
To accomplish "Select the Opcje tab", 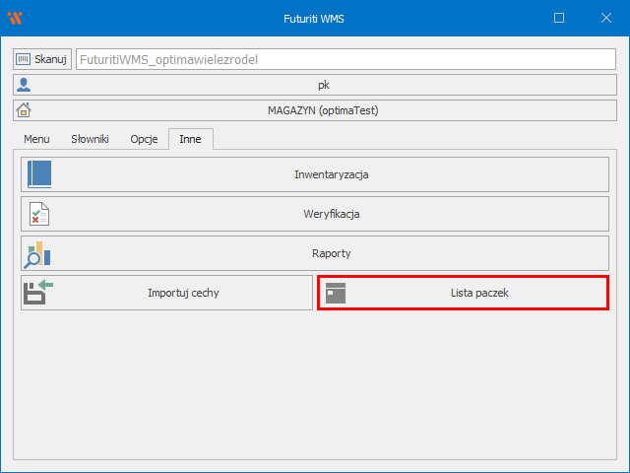I will pyautogui.click(x=144, y=139).
